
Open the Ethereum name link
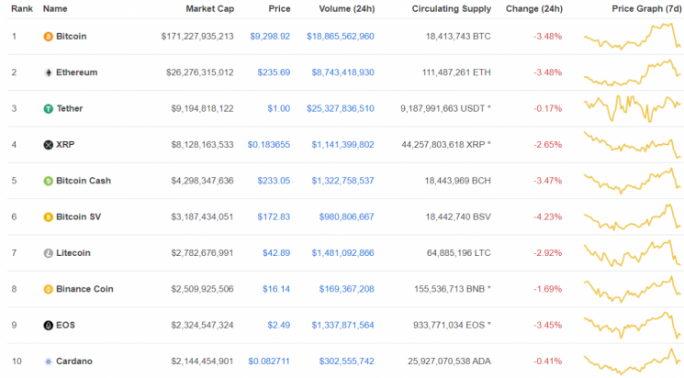77,72
